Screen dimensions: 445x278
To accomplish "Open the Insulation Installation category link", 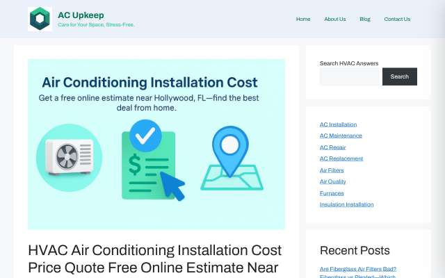I will (346, 204).
